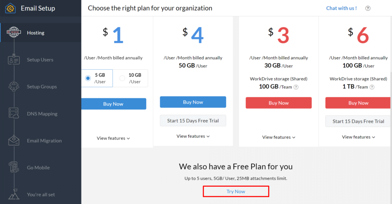
Task: Click the Email Migration envelope icon
Action: point(14,140)
